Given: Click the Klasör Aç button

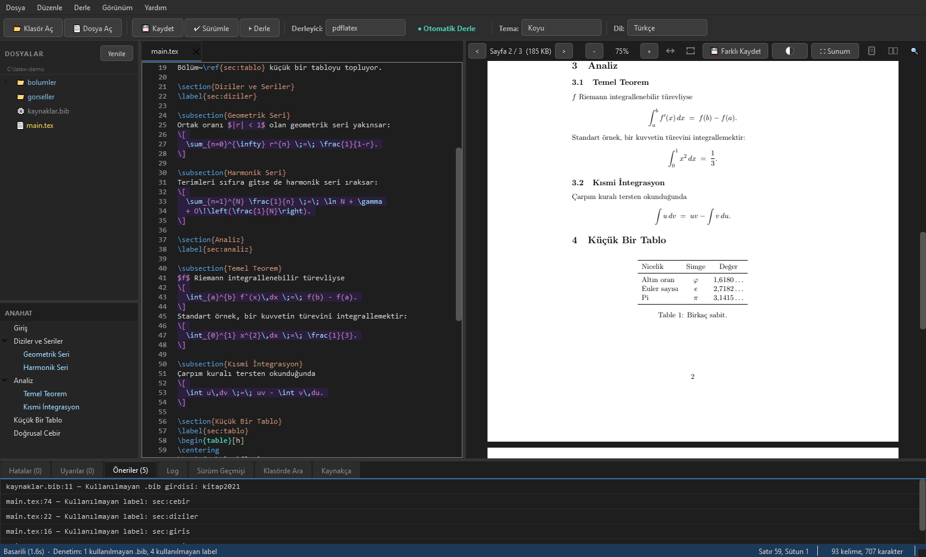Looking at the screenshot, I should (x=33, y=28).
